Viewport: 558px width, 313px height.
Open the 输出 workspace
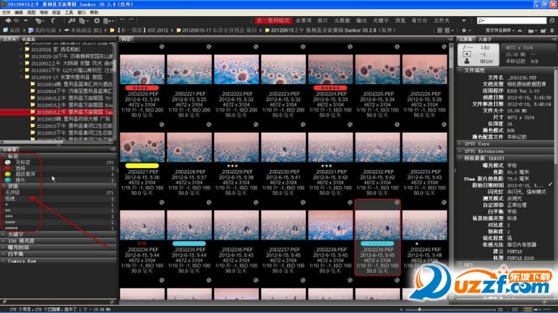click(361, 21)
